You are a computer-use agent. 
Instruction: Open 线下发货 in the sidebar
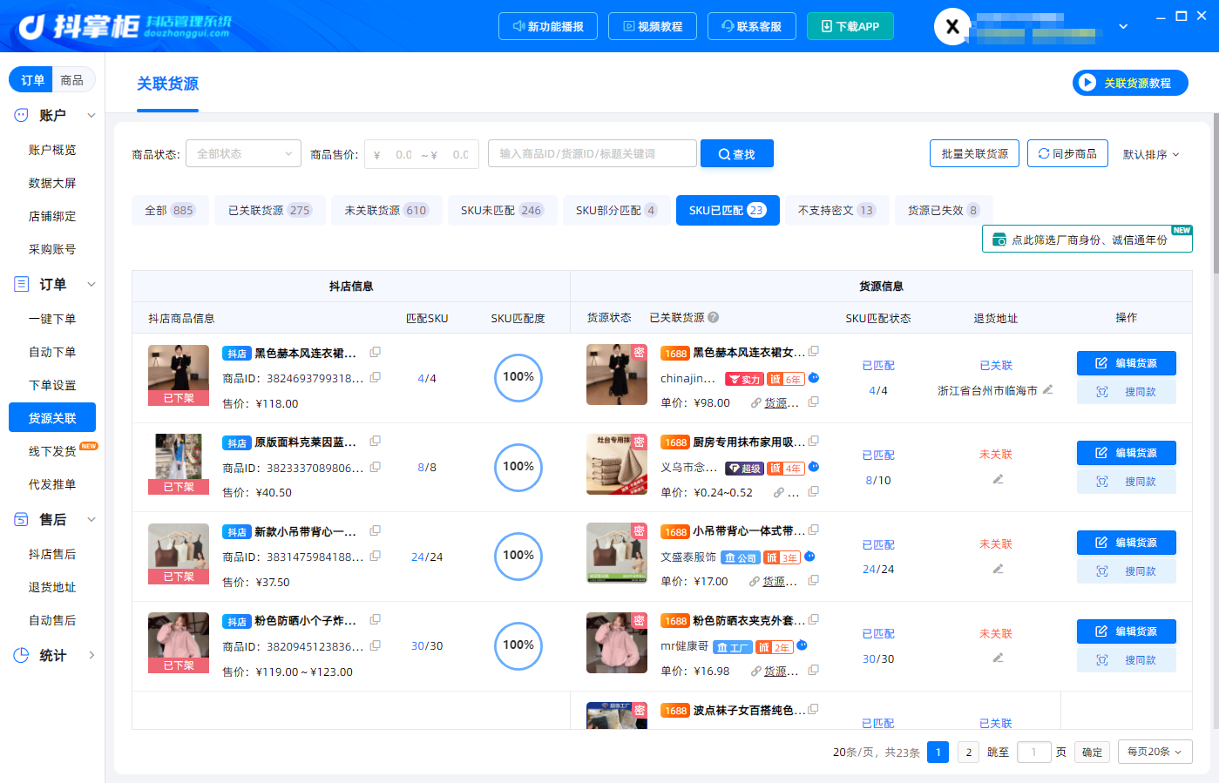coord(52,451)
